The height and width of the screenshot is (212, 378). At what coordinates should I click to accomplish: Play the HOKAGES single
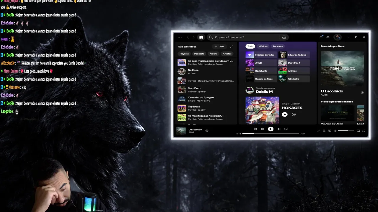click(285, 115)
